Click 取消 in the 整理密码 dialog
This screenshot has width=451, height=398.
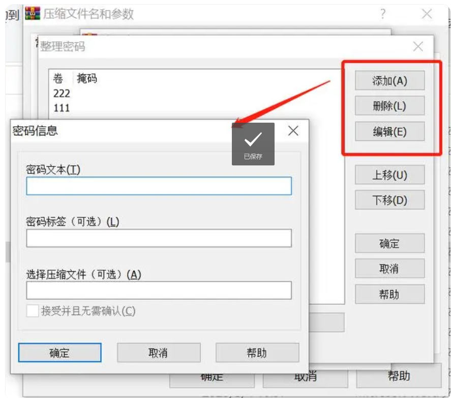tap(390, 269)
